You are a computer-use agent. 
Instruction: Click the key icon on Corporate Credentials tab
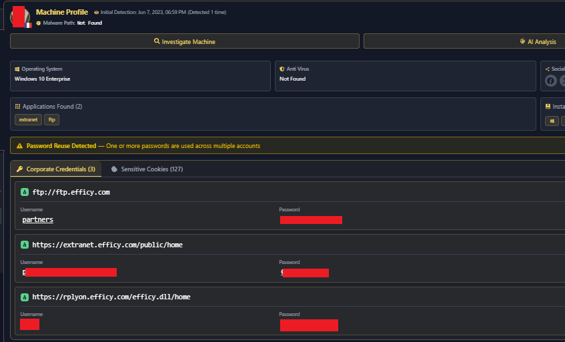20,169
